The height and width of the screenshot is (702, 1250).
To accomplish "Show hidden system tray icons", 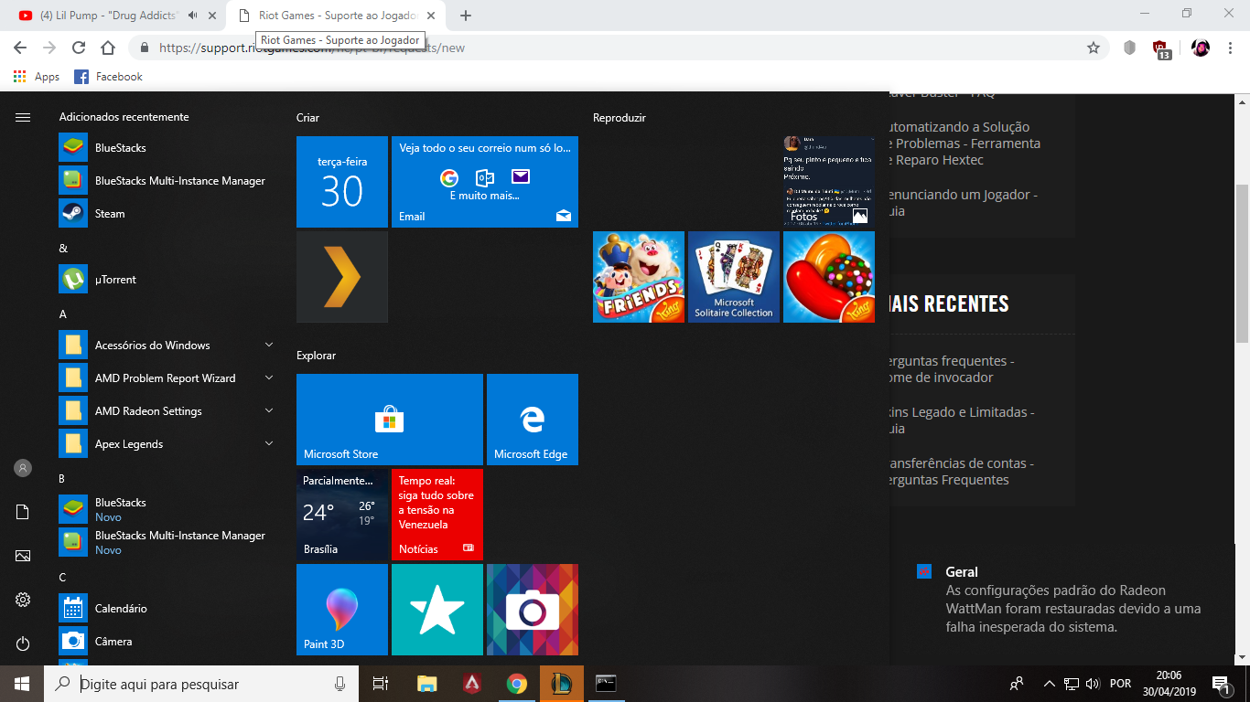I will point(1050,684).
